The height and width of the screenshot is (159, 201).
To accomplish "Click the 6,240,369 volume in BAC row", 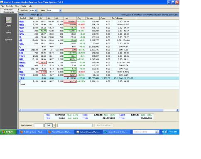I will [94, 59].
